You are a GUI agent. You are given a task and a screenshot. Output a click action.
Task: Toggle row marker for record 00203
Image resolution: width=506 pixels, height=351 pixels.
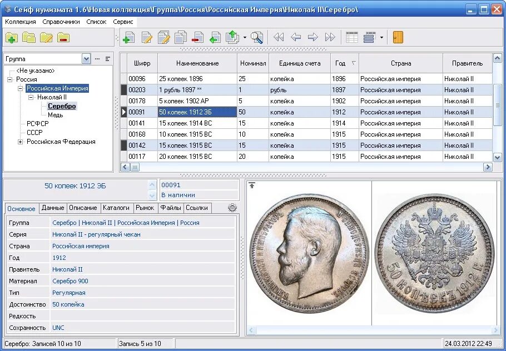click(x=124, y=90)
